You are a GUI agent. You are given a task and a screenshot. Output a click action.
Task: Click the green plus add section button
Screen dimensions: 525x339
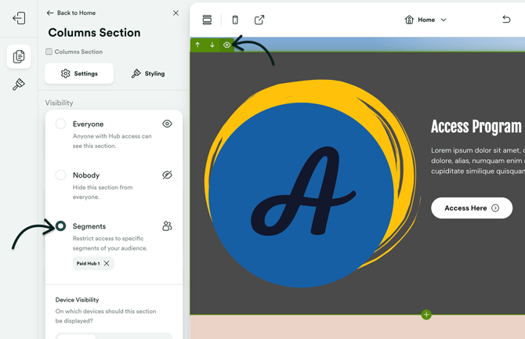click(426, 315)
